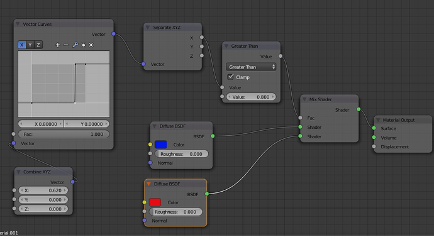Delete curve point with X icon

coord(91,45)
